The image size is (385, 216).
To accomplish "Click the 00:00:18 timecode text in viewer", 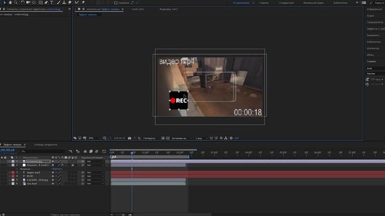I will click(x=248, y=112).
